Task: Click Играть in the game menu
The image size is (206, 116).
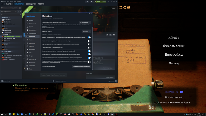Action: click(174, 37)
